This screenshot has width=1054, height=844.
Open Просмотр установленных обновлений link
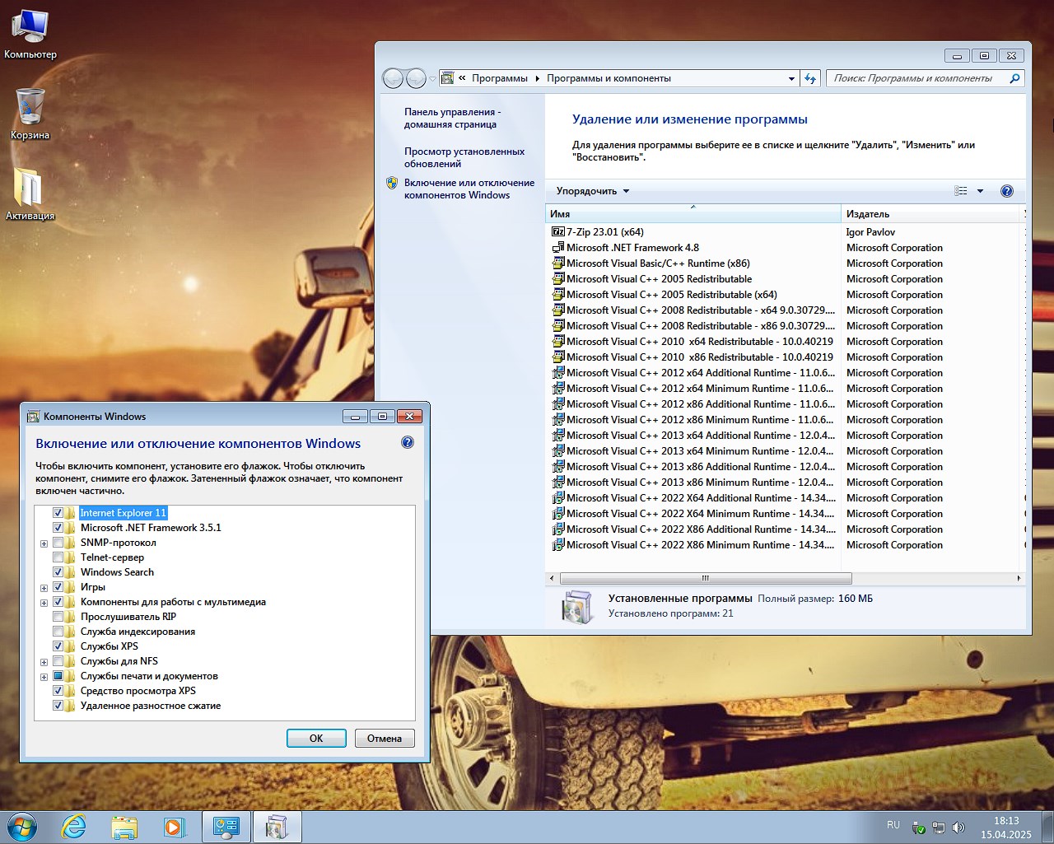(x=464, y=157)
